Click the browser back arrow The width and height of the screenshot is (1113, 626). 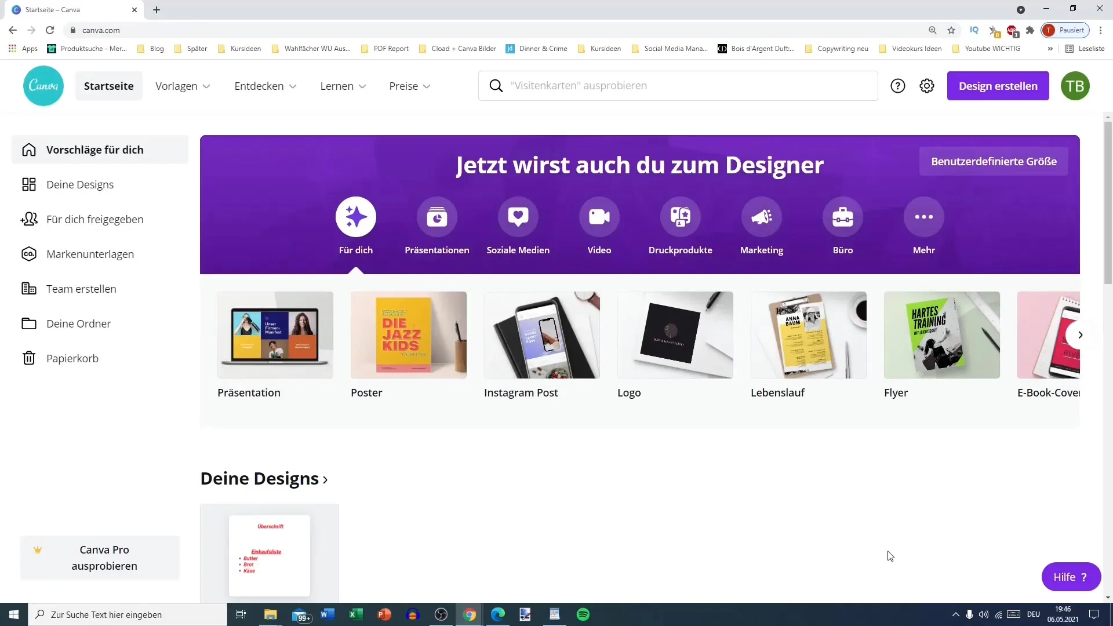(13, 30)
